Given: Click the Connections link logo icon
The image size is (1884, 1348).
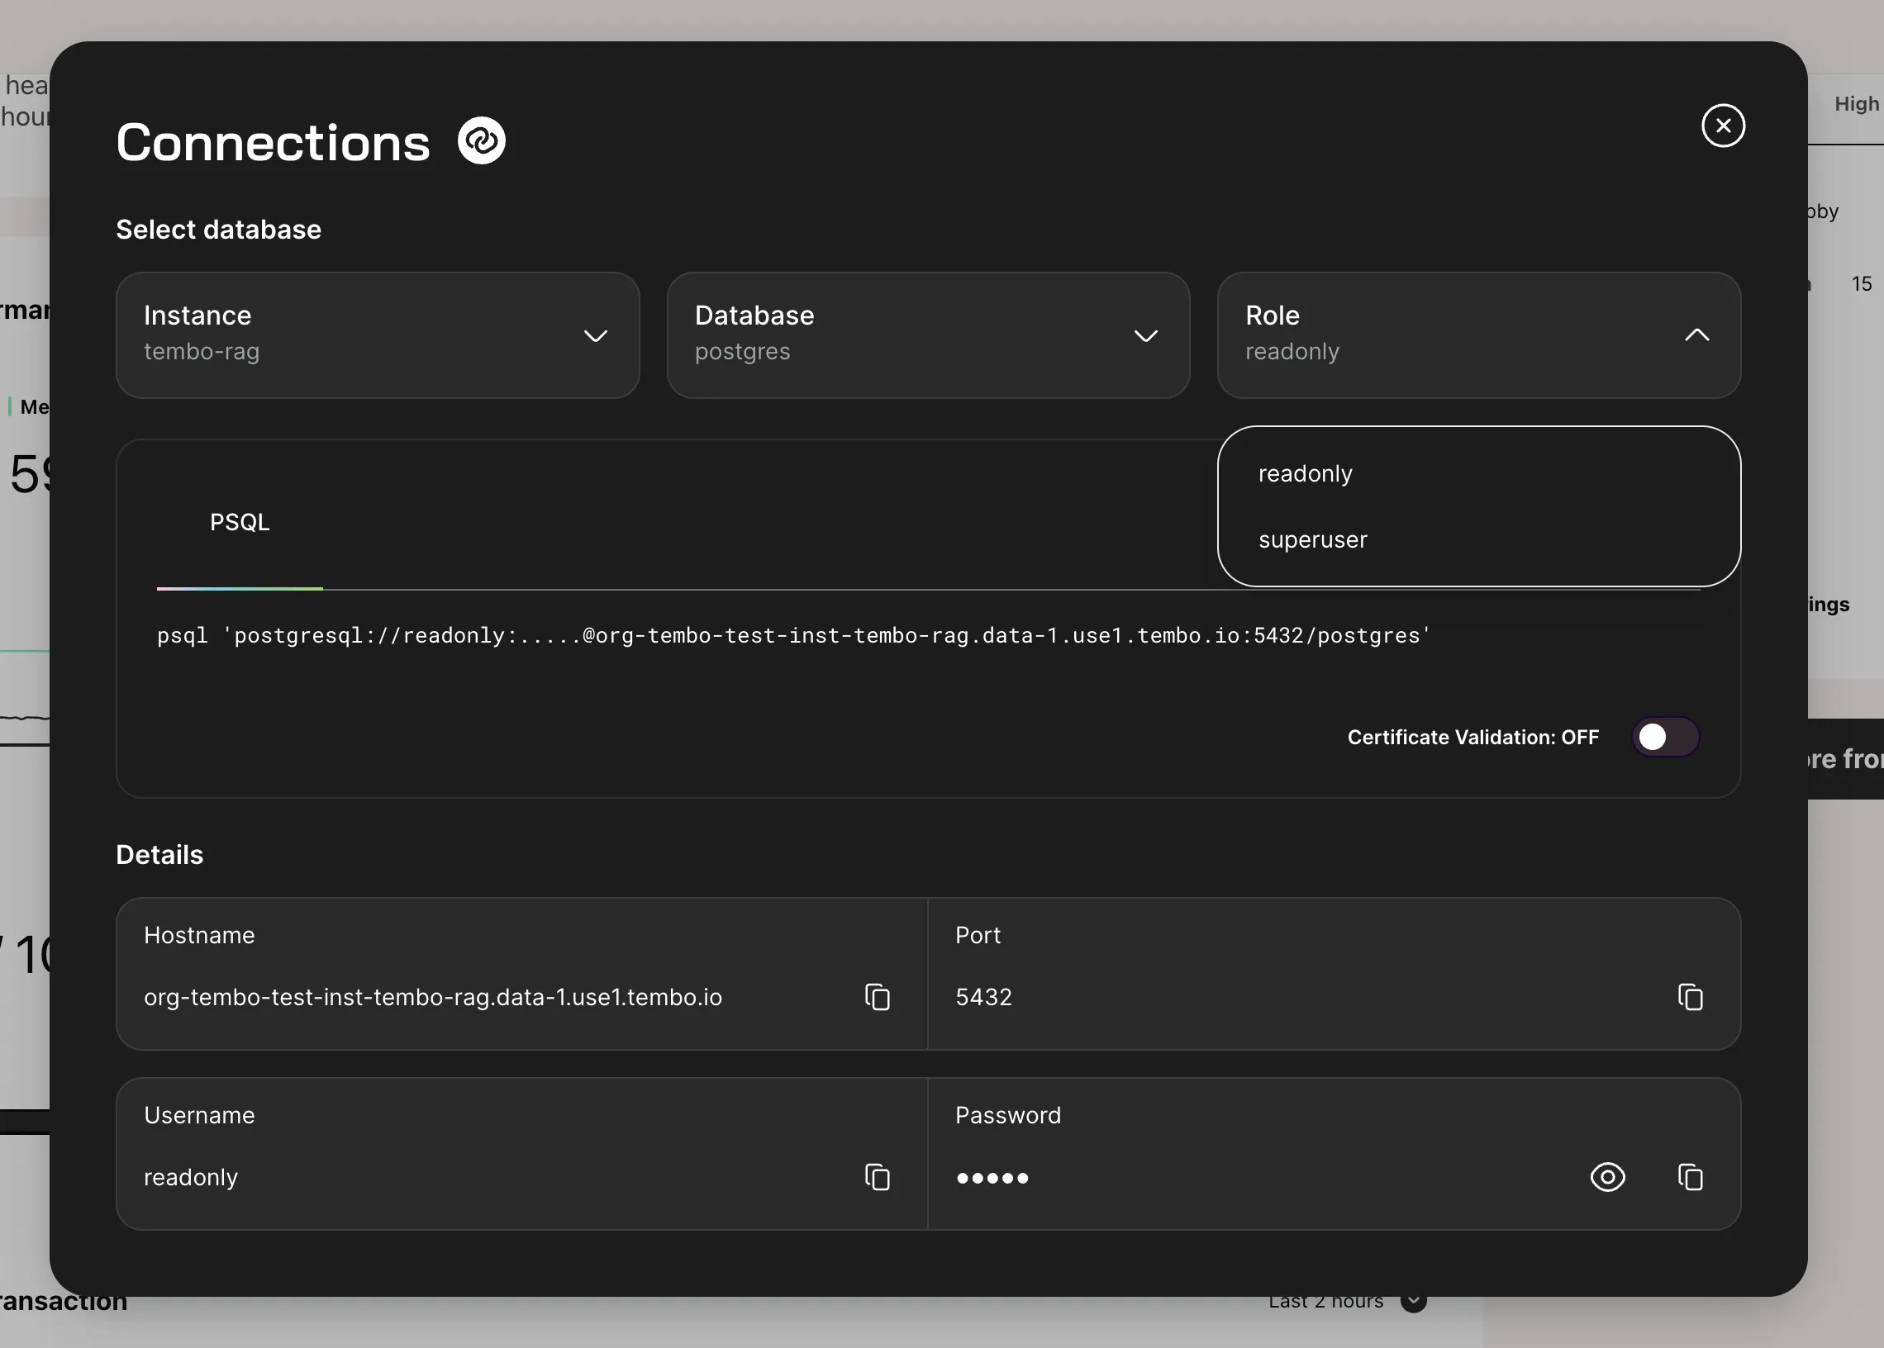Looking at the screenshot, I should pos(482,140).
